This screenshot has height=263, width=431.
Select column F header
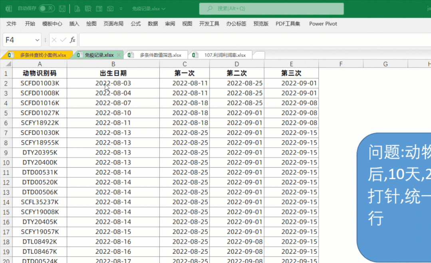341,64
